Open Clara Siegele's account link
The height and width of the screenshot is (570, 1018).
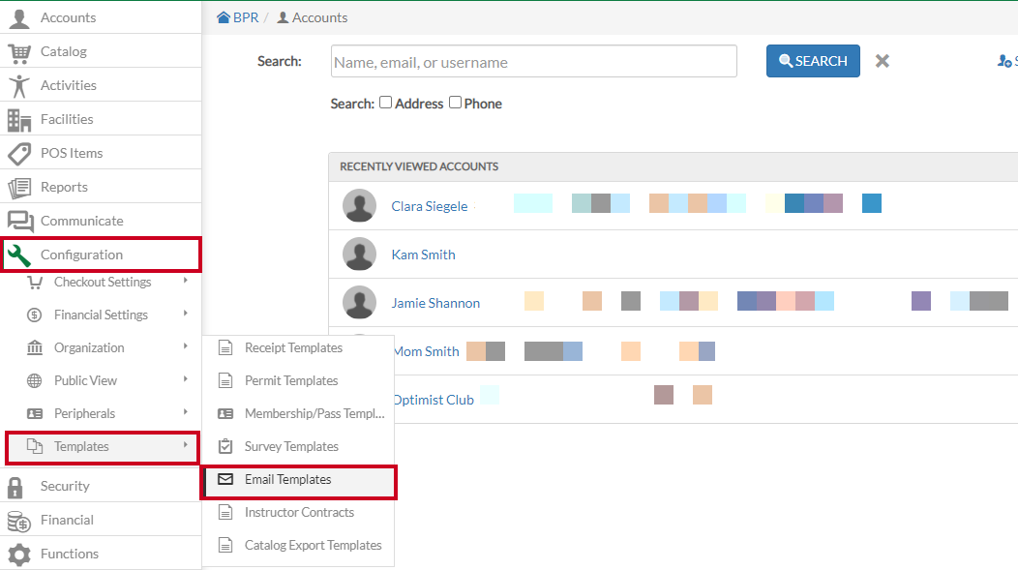[x=429, y=206]
